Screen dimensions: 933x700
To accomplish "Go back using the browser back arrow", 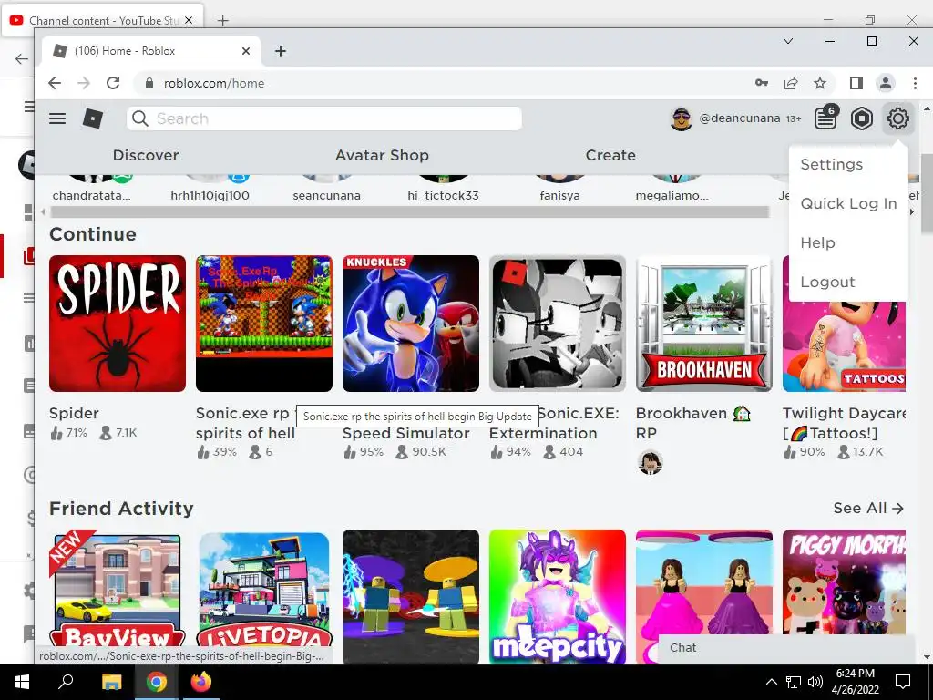I will coord(55,83).
